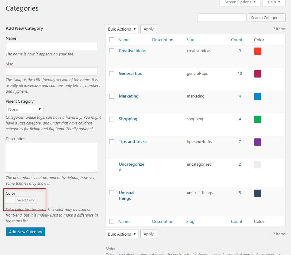Focus the Description textarea
This screenshot has width=291, height=255.
pyautogui.click(x=51, y=157)
